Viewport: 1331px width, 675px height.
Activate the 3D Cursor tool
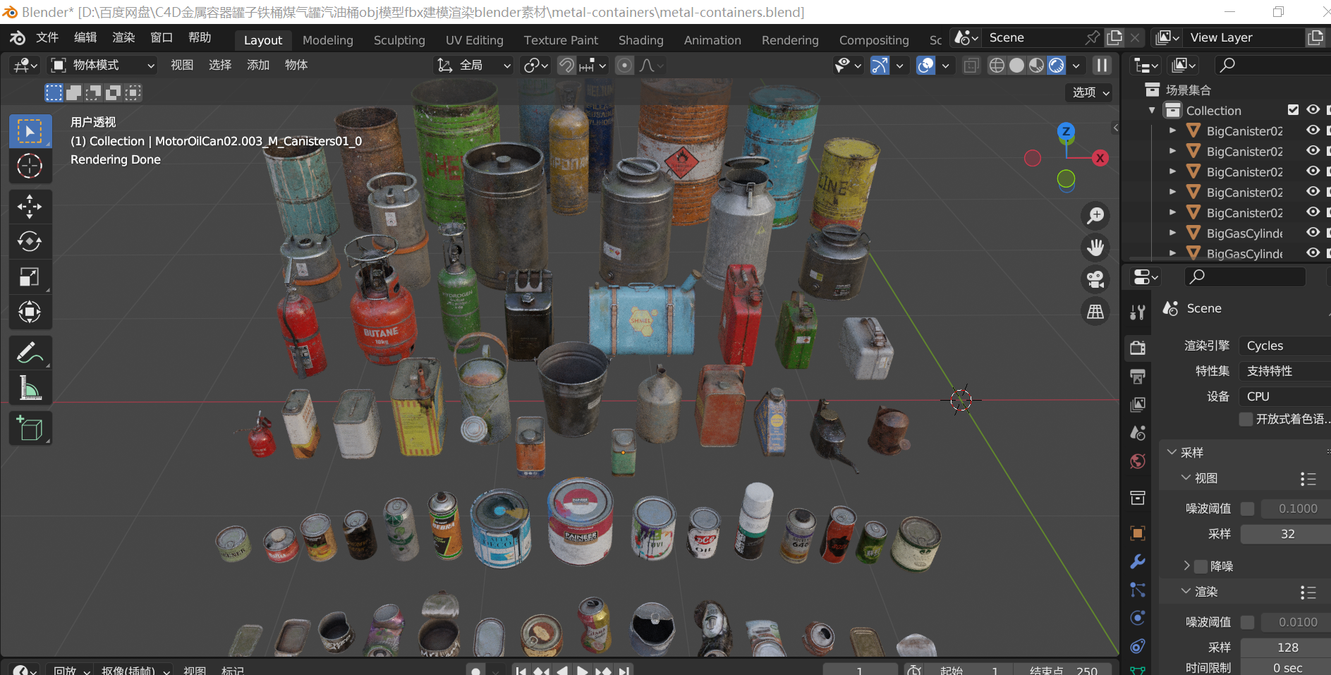pyautogui.click(x=30, y=166)
